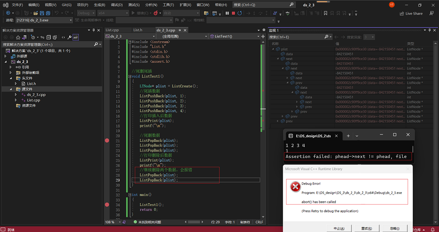Open the Debug configuration dropdown
This screenshot has height=232, width=439.
coord(86,13)
